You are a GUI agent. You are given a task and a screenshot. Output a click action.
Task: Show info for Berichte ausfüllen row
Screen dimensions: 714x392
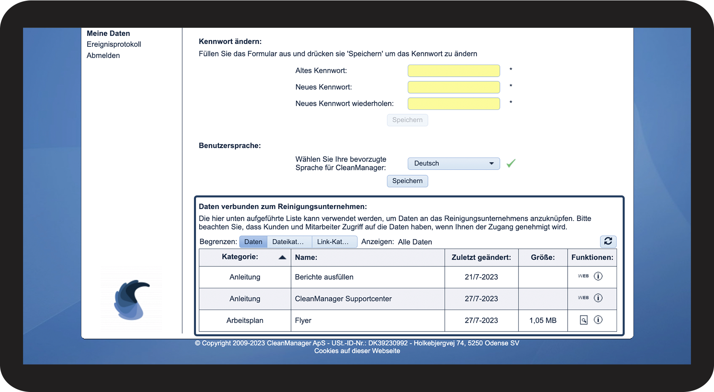pyautogui.click(x=598, y=276)
